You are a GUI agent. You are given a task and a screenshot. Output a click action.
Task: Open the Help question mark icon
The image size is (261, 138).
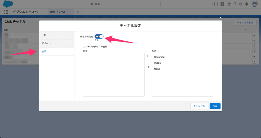click(235, 4)
